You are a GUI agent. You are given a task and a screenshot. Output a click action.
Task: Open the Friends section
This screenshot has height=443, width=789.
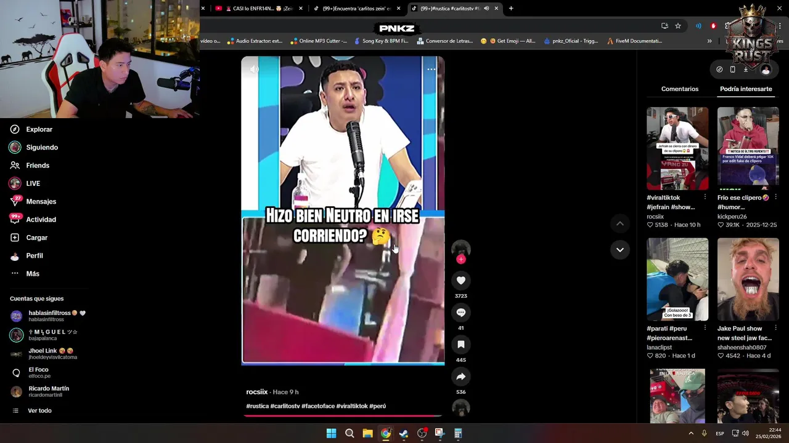[30, 166]
